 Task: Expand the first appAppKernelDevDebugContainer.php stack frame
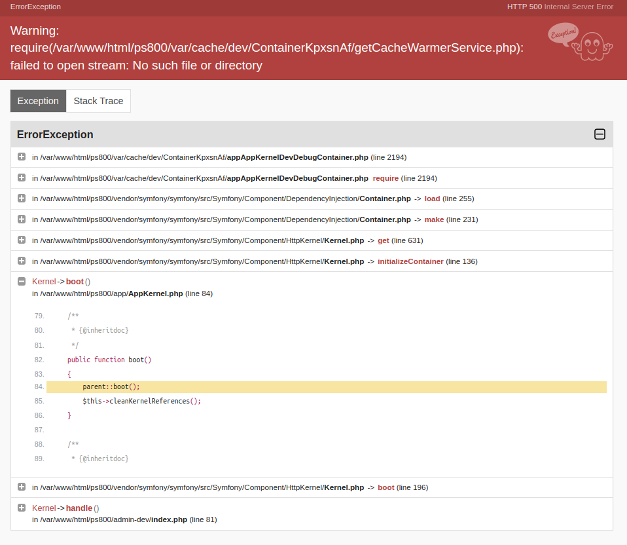pyautogui.click(x=20, y=157)
